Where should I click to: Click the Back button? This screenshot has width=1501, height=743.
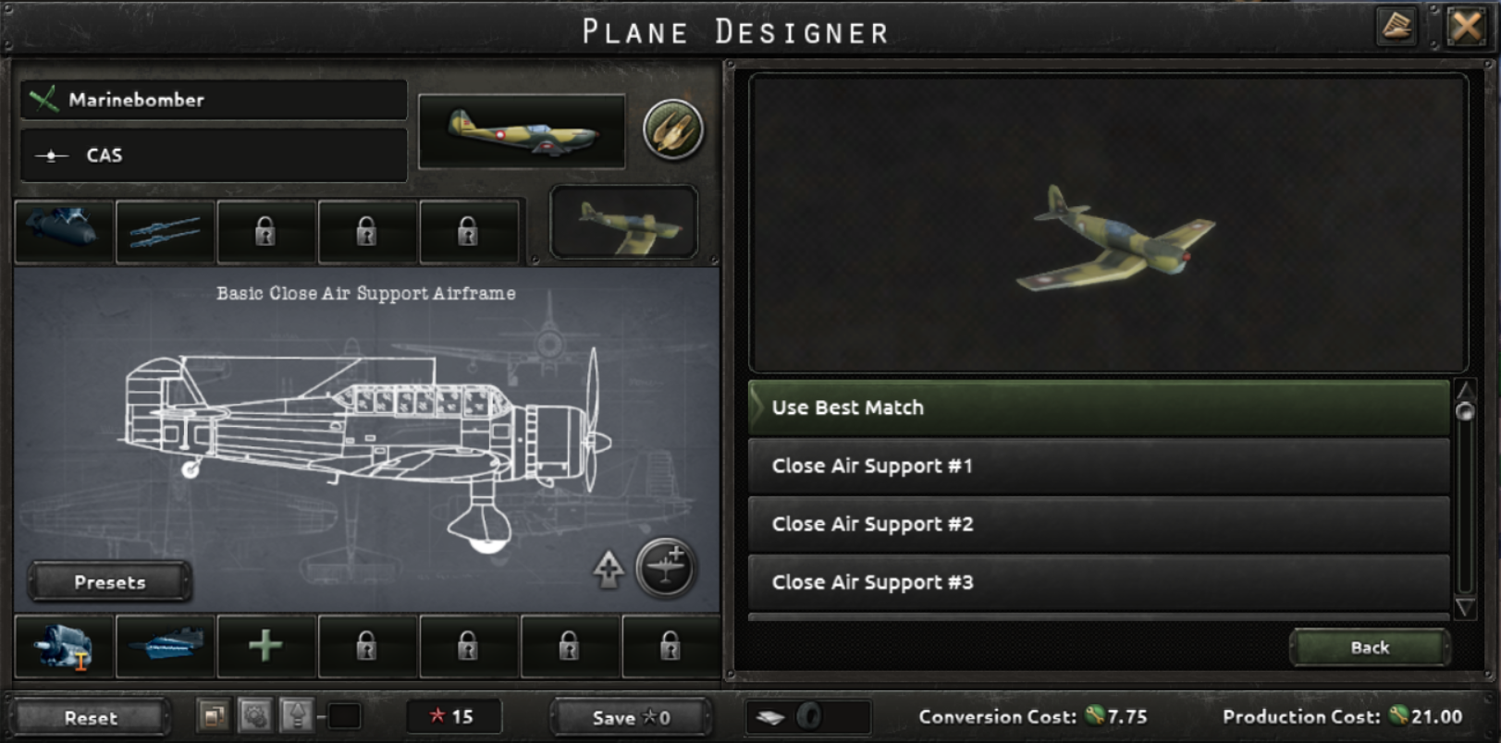pos(1370,648)
